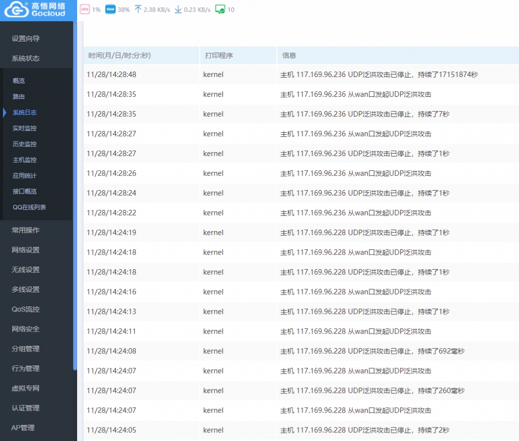The width and height of the screenshot is (519, 441).
Task: Expand 网络设置 menu section
Action: pos(26,250)
